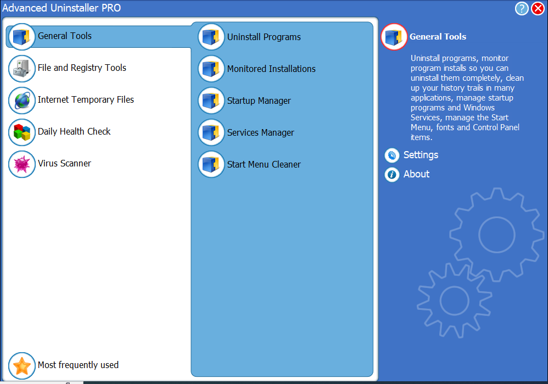
Task: Click the About info icon
Action: click(392, 175)
